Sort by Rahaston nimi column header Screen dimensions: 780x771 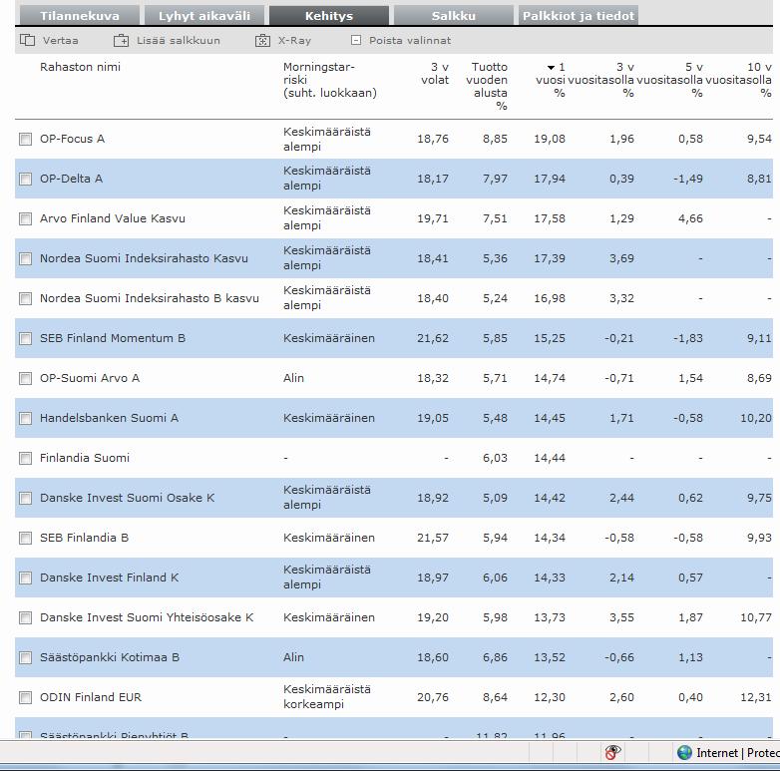tap(80, 67)
